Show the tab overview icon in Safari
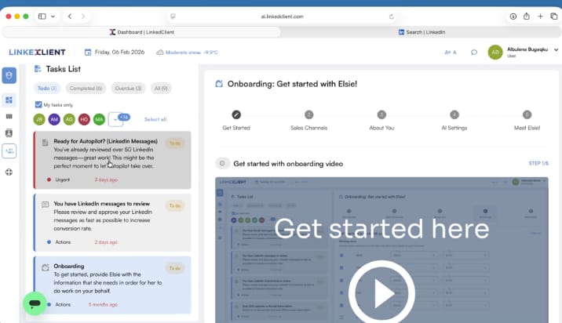Screen dimensions: 562x323 point(553,16)
